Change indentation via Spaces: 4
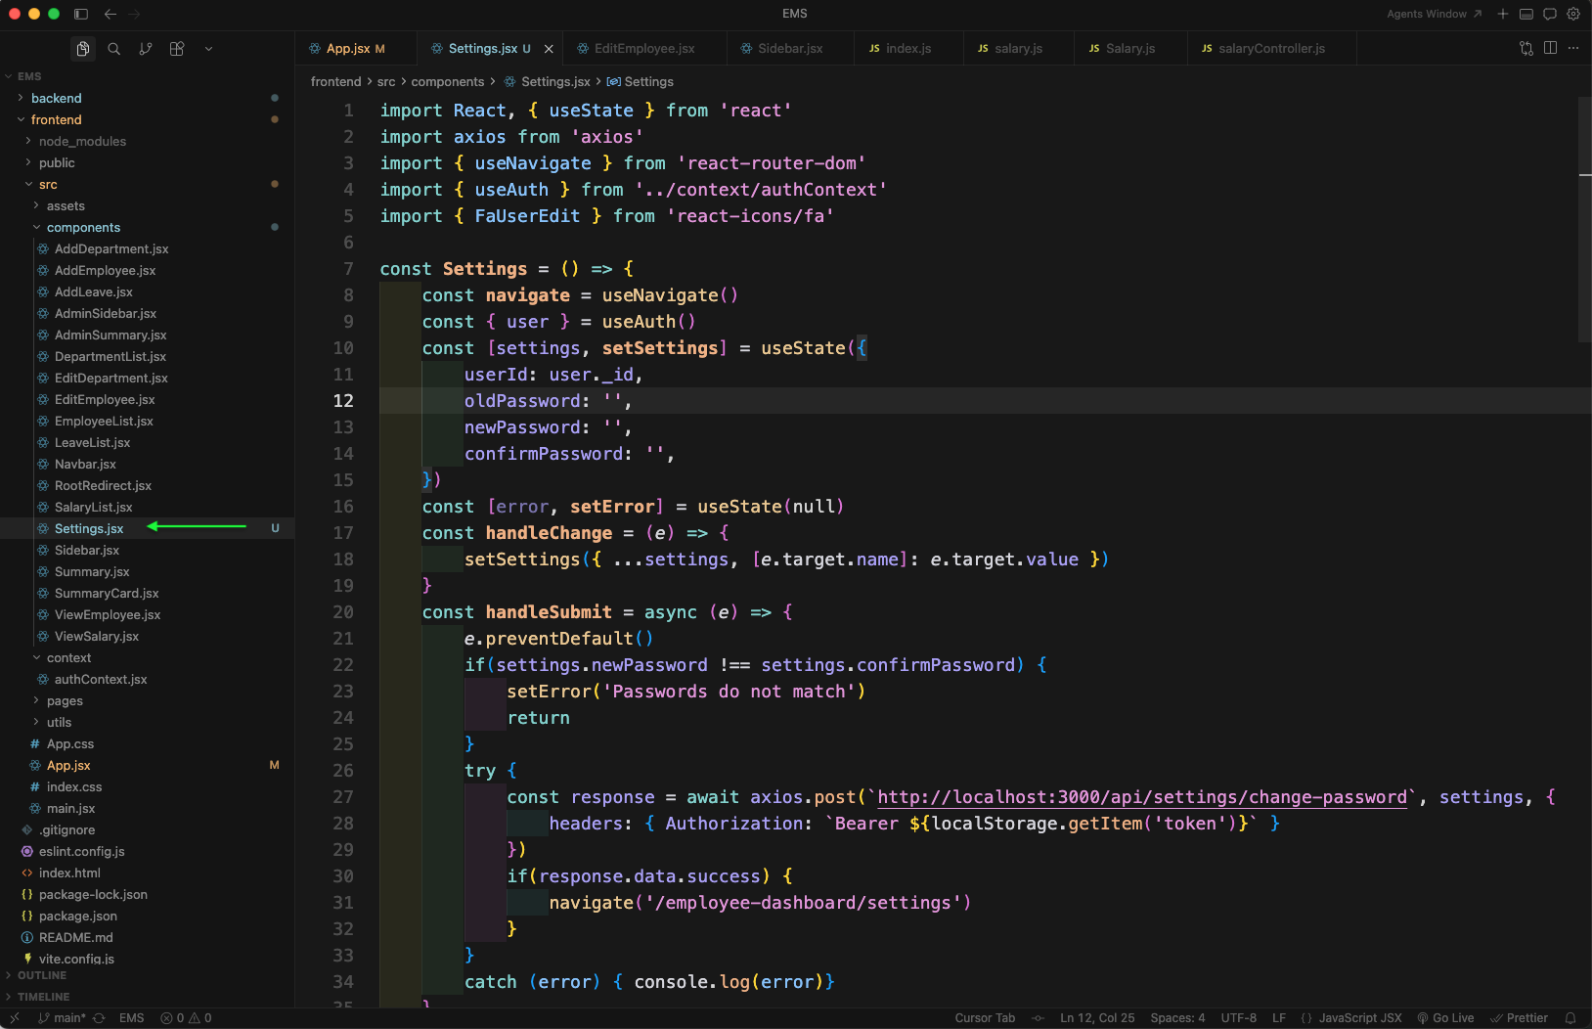The height and width of the screenshot is (1029, 1592). [1177, 1018]
